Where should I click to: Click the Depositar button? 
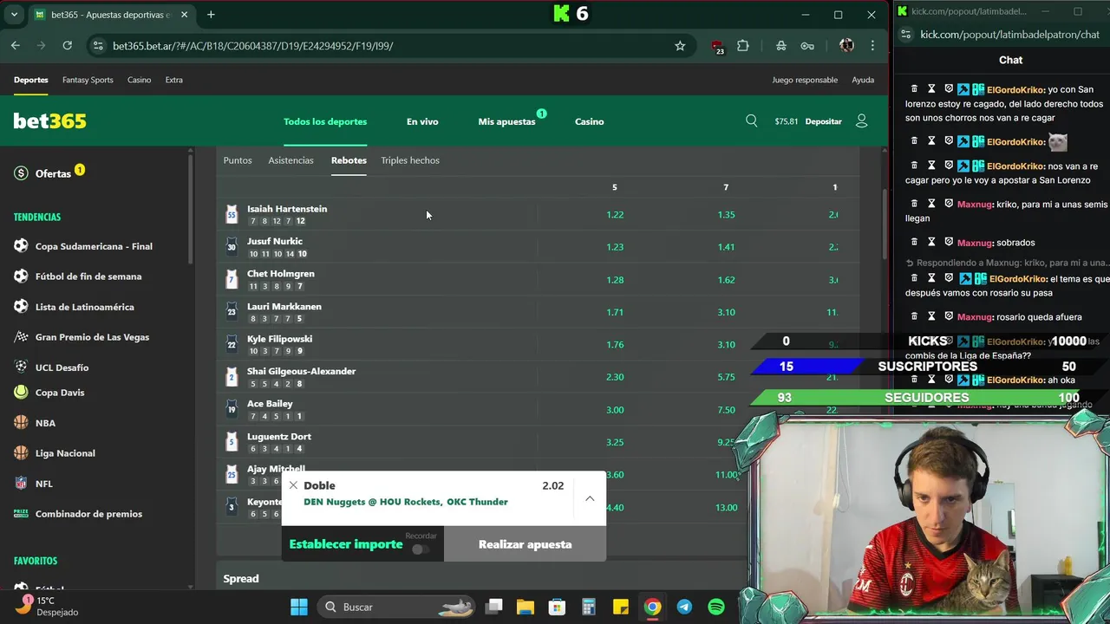823,121
